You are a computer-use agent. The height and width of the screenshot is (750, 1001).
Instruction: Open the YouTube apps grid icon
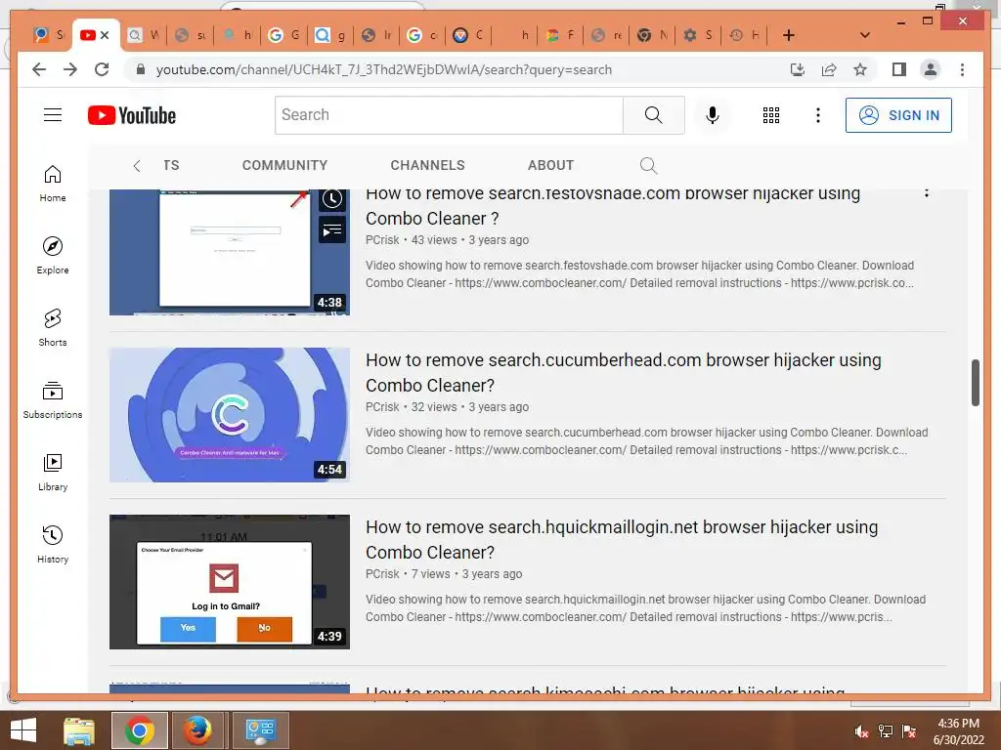(770, 115)
